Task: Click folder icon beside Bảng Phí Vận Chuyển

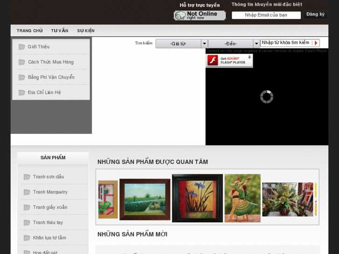Action: (x=21, y=77)
